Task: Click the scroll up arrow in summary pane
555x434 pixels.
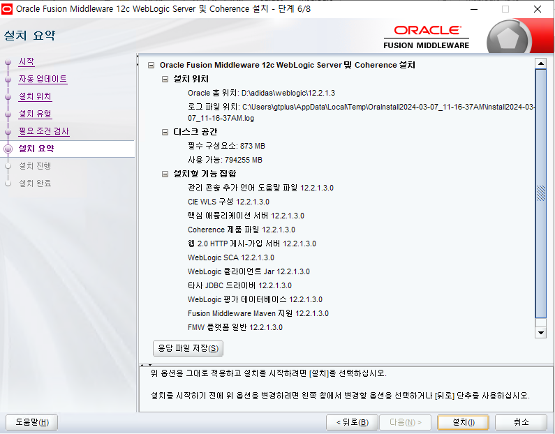Action: (x=540, y=63)
